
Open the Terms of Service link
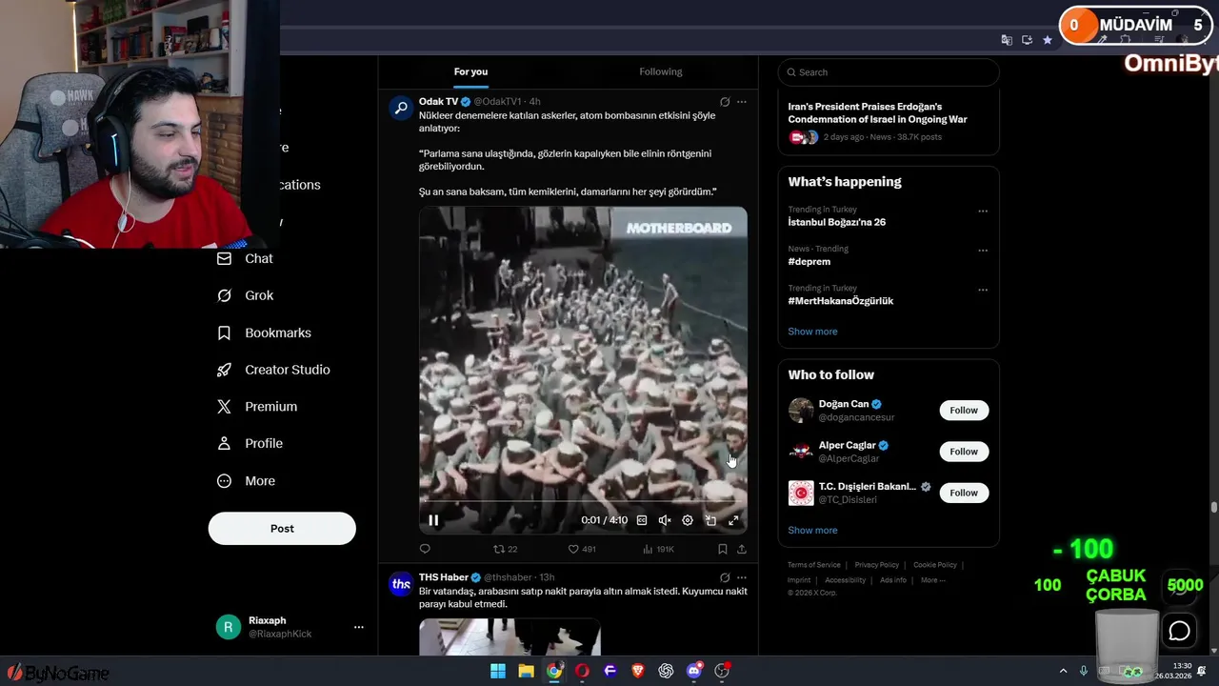(814, 565)
